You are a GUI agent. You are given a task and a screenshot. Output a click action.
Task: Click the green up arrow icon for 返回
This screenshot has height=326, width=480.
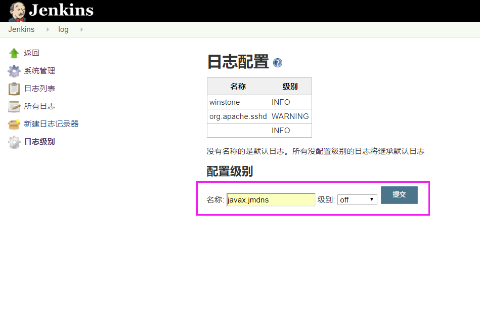click(14, 53)
